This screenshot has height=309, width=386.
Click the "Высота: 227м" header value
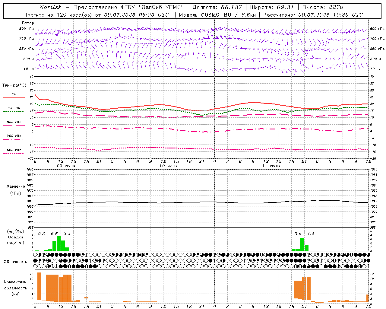point(323,7)
